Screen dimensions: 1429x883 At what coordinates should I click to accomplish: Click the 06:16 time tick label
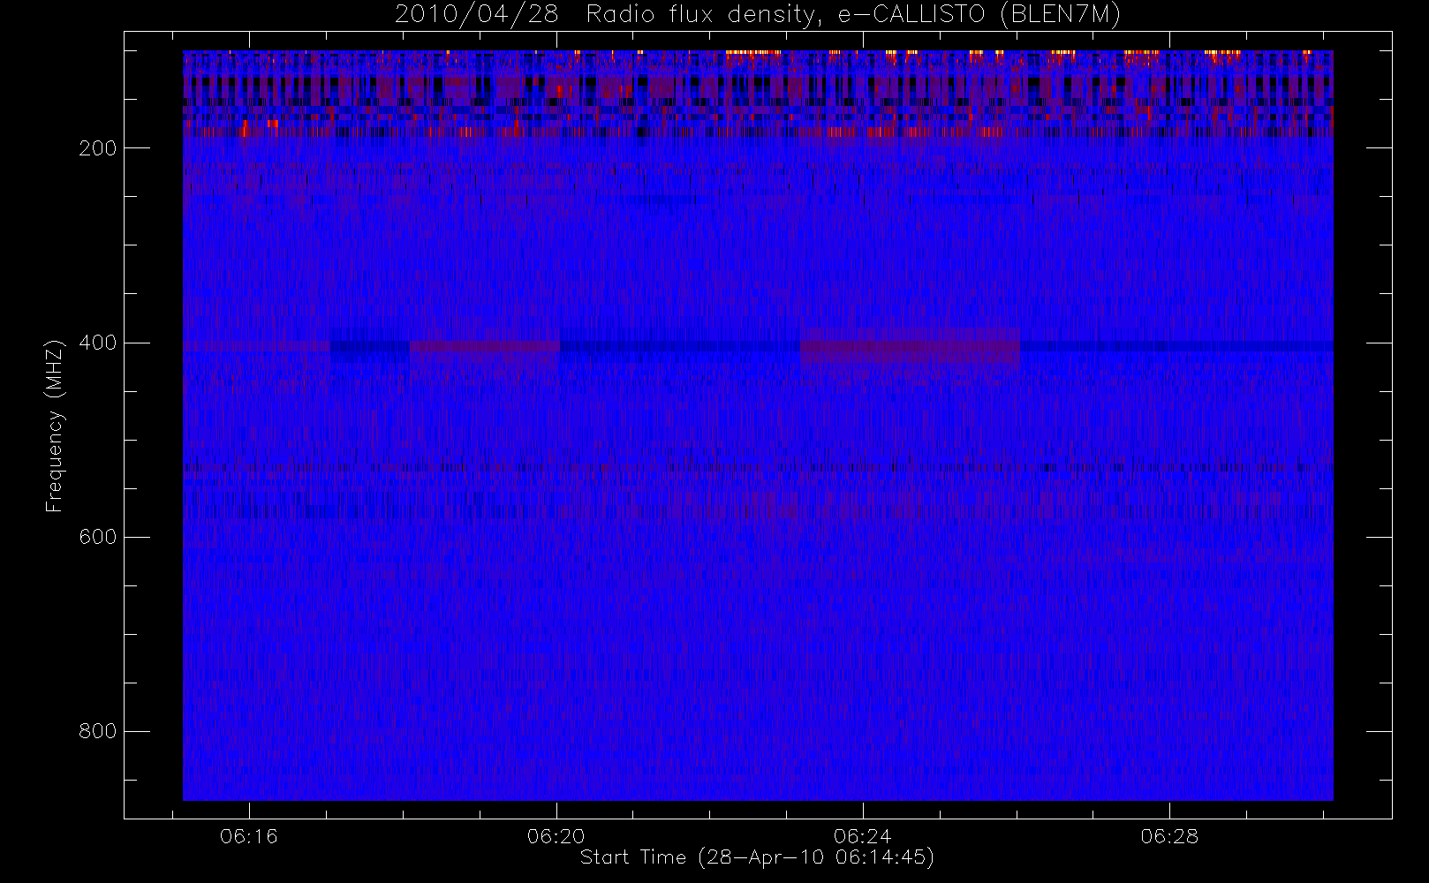pos(249,836)
